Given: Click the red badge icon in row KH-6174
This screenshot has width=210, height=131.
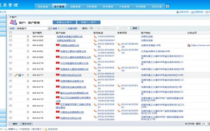Looking at the screenshot, I should click(57, 93).
